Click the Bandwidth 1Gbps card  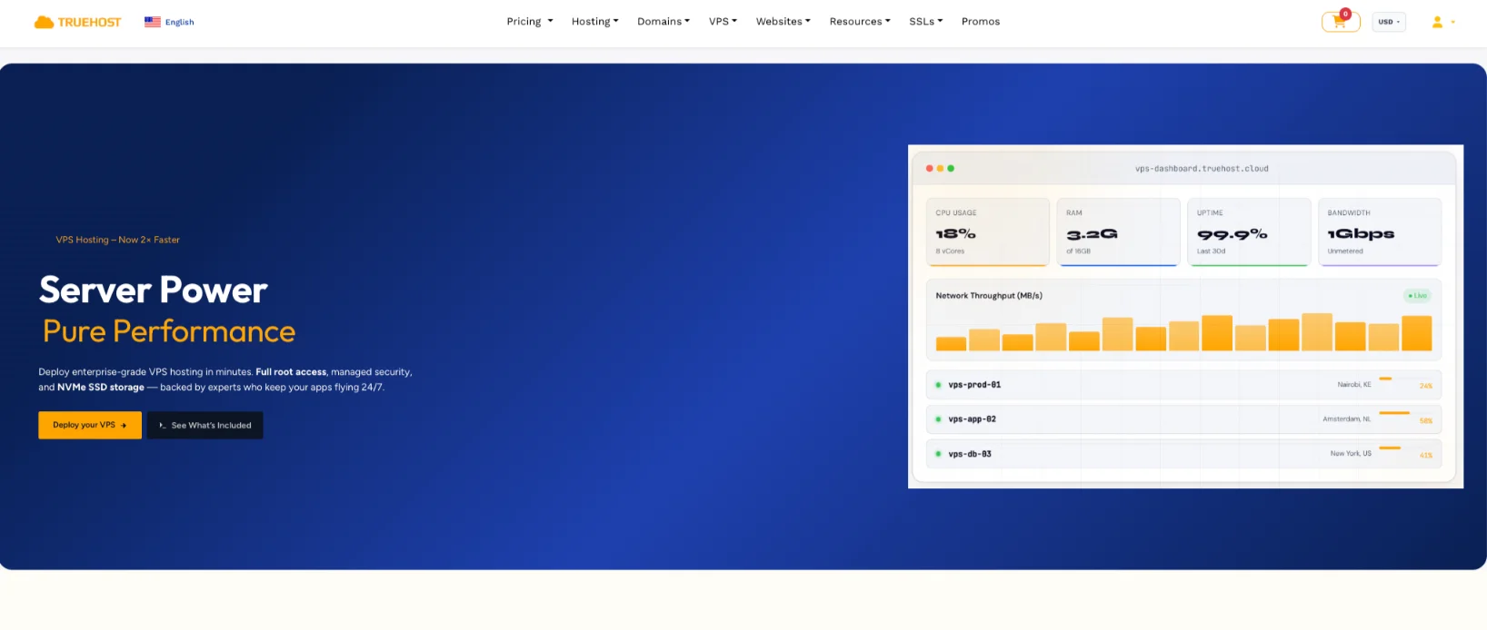[1380, 232]
